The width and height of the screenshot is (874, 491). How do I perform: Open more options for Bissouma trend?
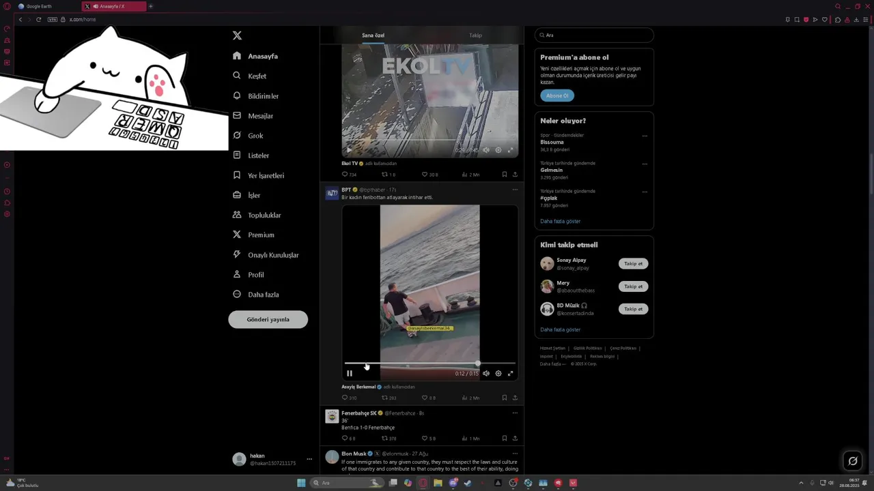pos(645,136)
